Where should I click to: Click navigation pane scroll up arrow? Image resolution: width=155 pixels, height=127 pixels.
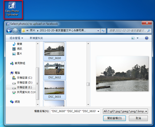pos(38,44)
